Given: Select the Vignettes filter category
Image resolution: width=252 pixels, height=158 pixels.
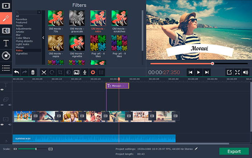Looking at the screenshot, I should (x=22, y=53).
